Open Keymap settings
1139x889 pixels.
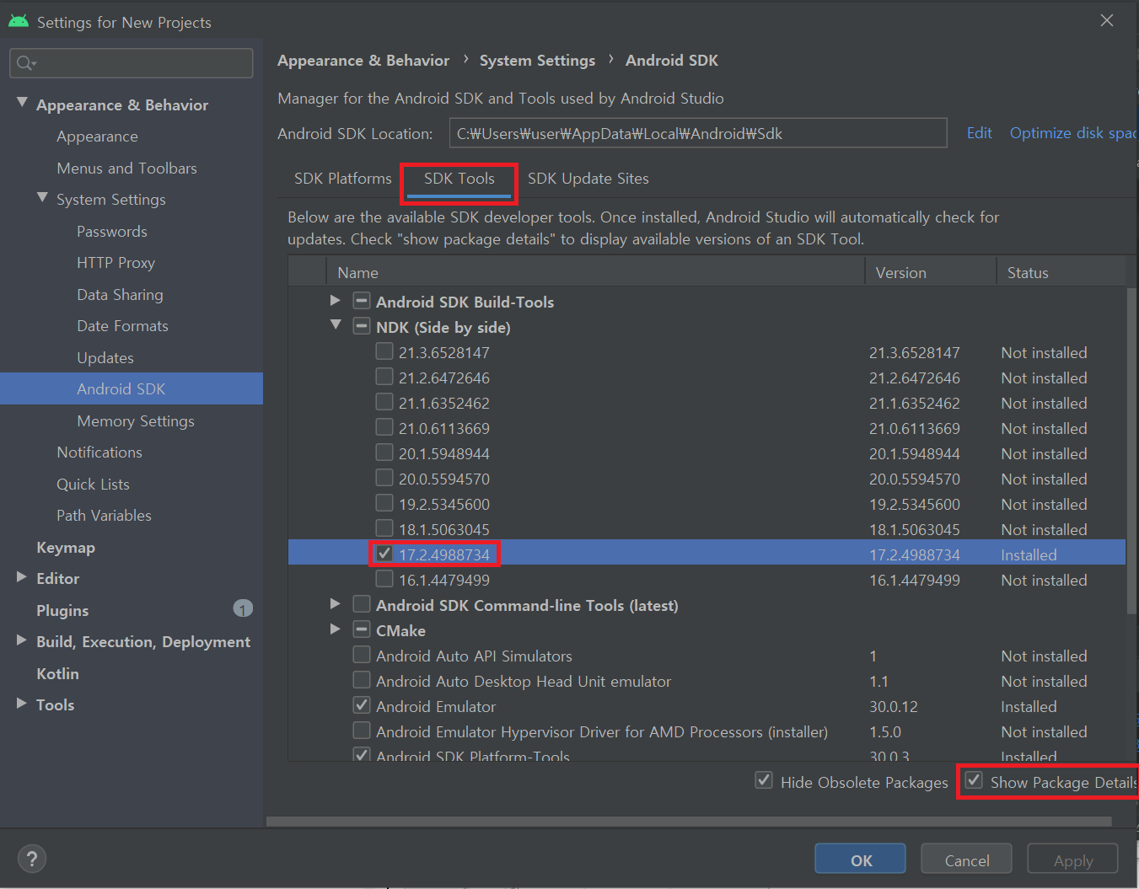[66, 548]
